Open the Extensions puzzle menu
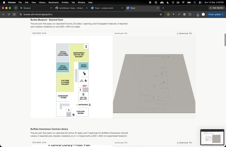Screen dimensions: 226x147 pyautogui.click(x=190, y=14)
